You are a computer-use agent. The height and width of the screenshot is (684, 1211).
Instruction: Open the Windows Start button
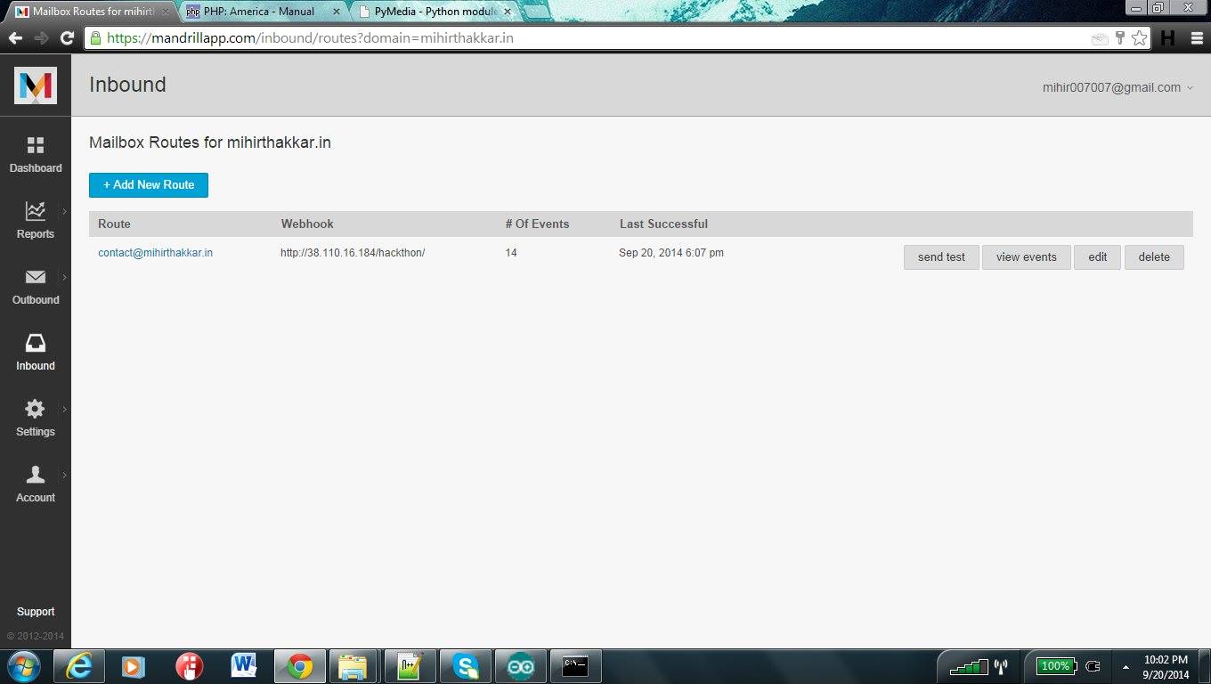(x=23, y=666)
